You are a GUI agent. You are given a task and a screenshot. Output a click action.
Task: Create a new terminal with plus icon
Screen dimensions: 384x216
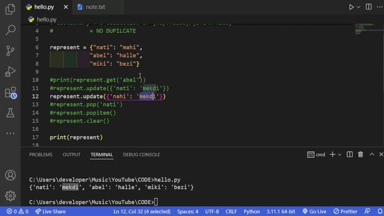332,155
